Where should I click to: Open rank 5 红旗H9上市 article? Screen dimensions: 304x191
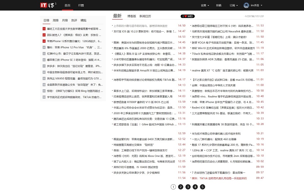[74, 54]
